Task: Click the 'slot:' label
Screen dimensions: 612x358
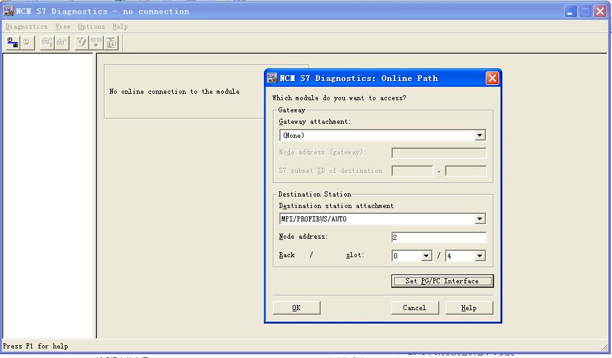Action: [x=355, y=255]
